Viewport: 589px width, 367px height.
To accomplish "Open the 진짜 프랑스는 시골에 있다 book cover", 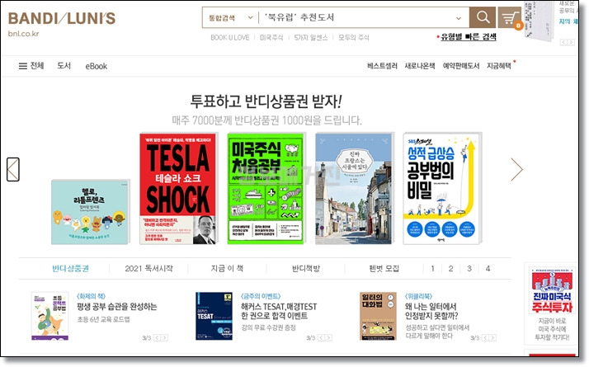I will pos(353,189).
